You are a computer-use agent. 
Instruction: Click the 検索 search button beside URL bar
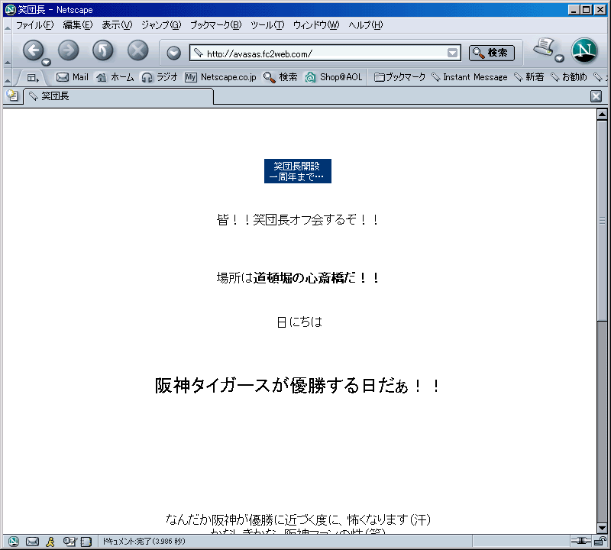point(491,53)
